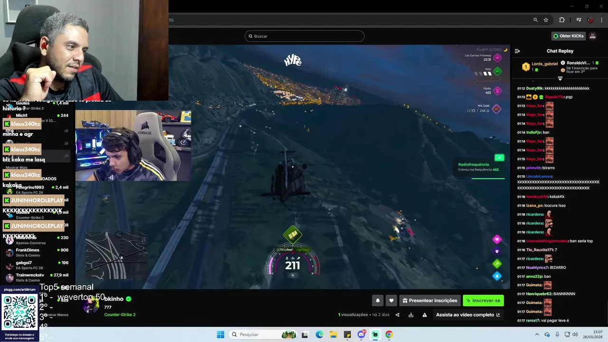The image size is (608, 342).
Task: Click the okinho verified badge icon
Action: [x=128, y=299]
